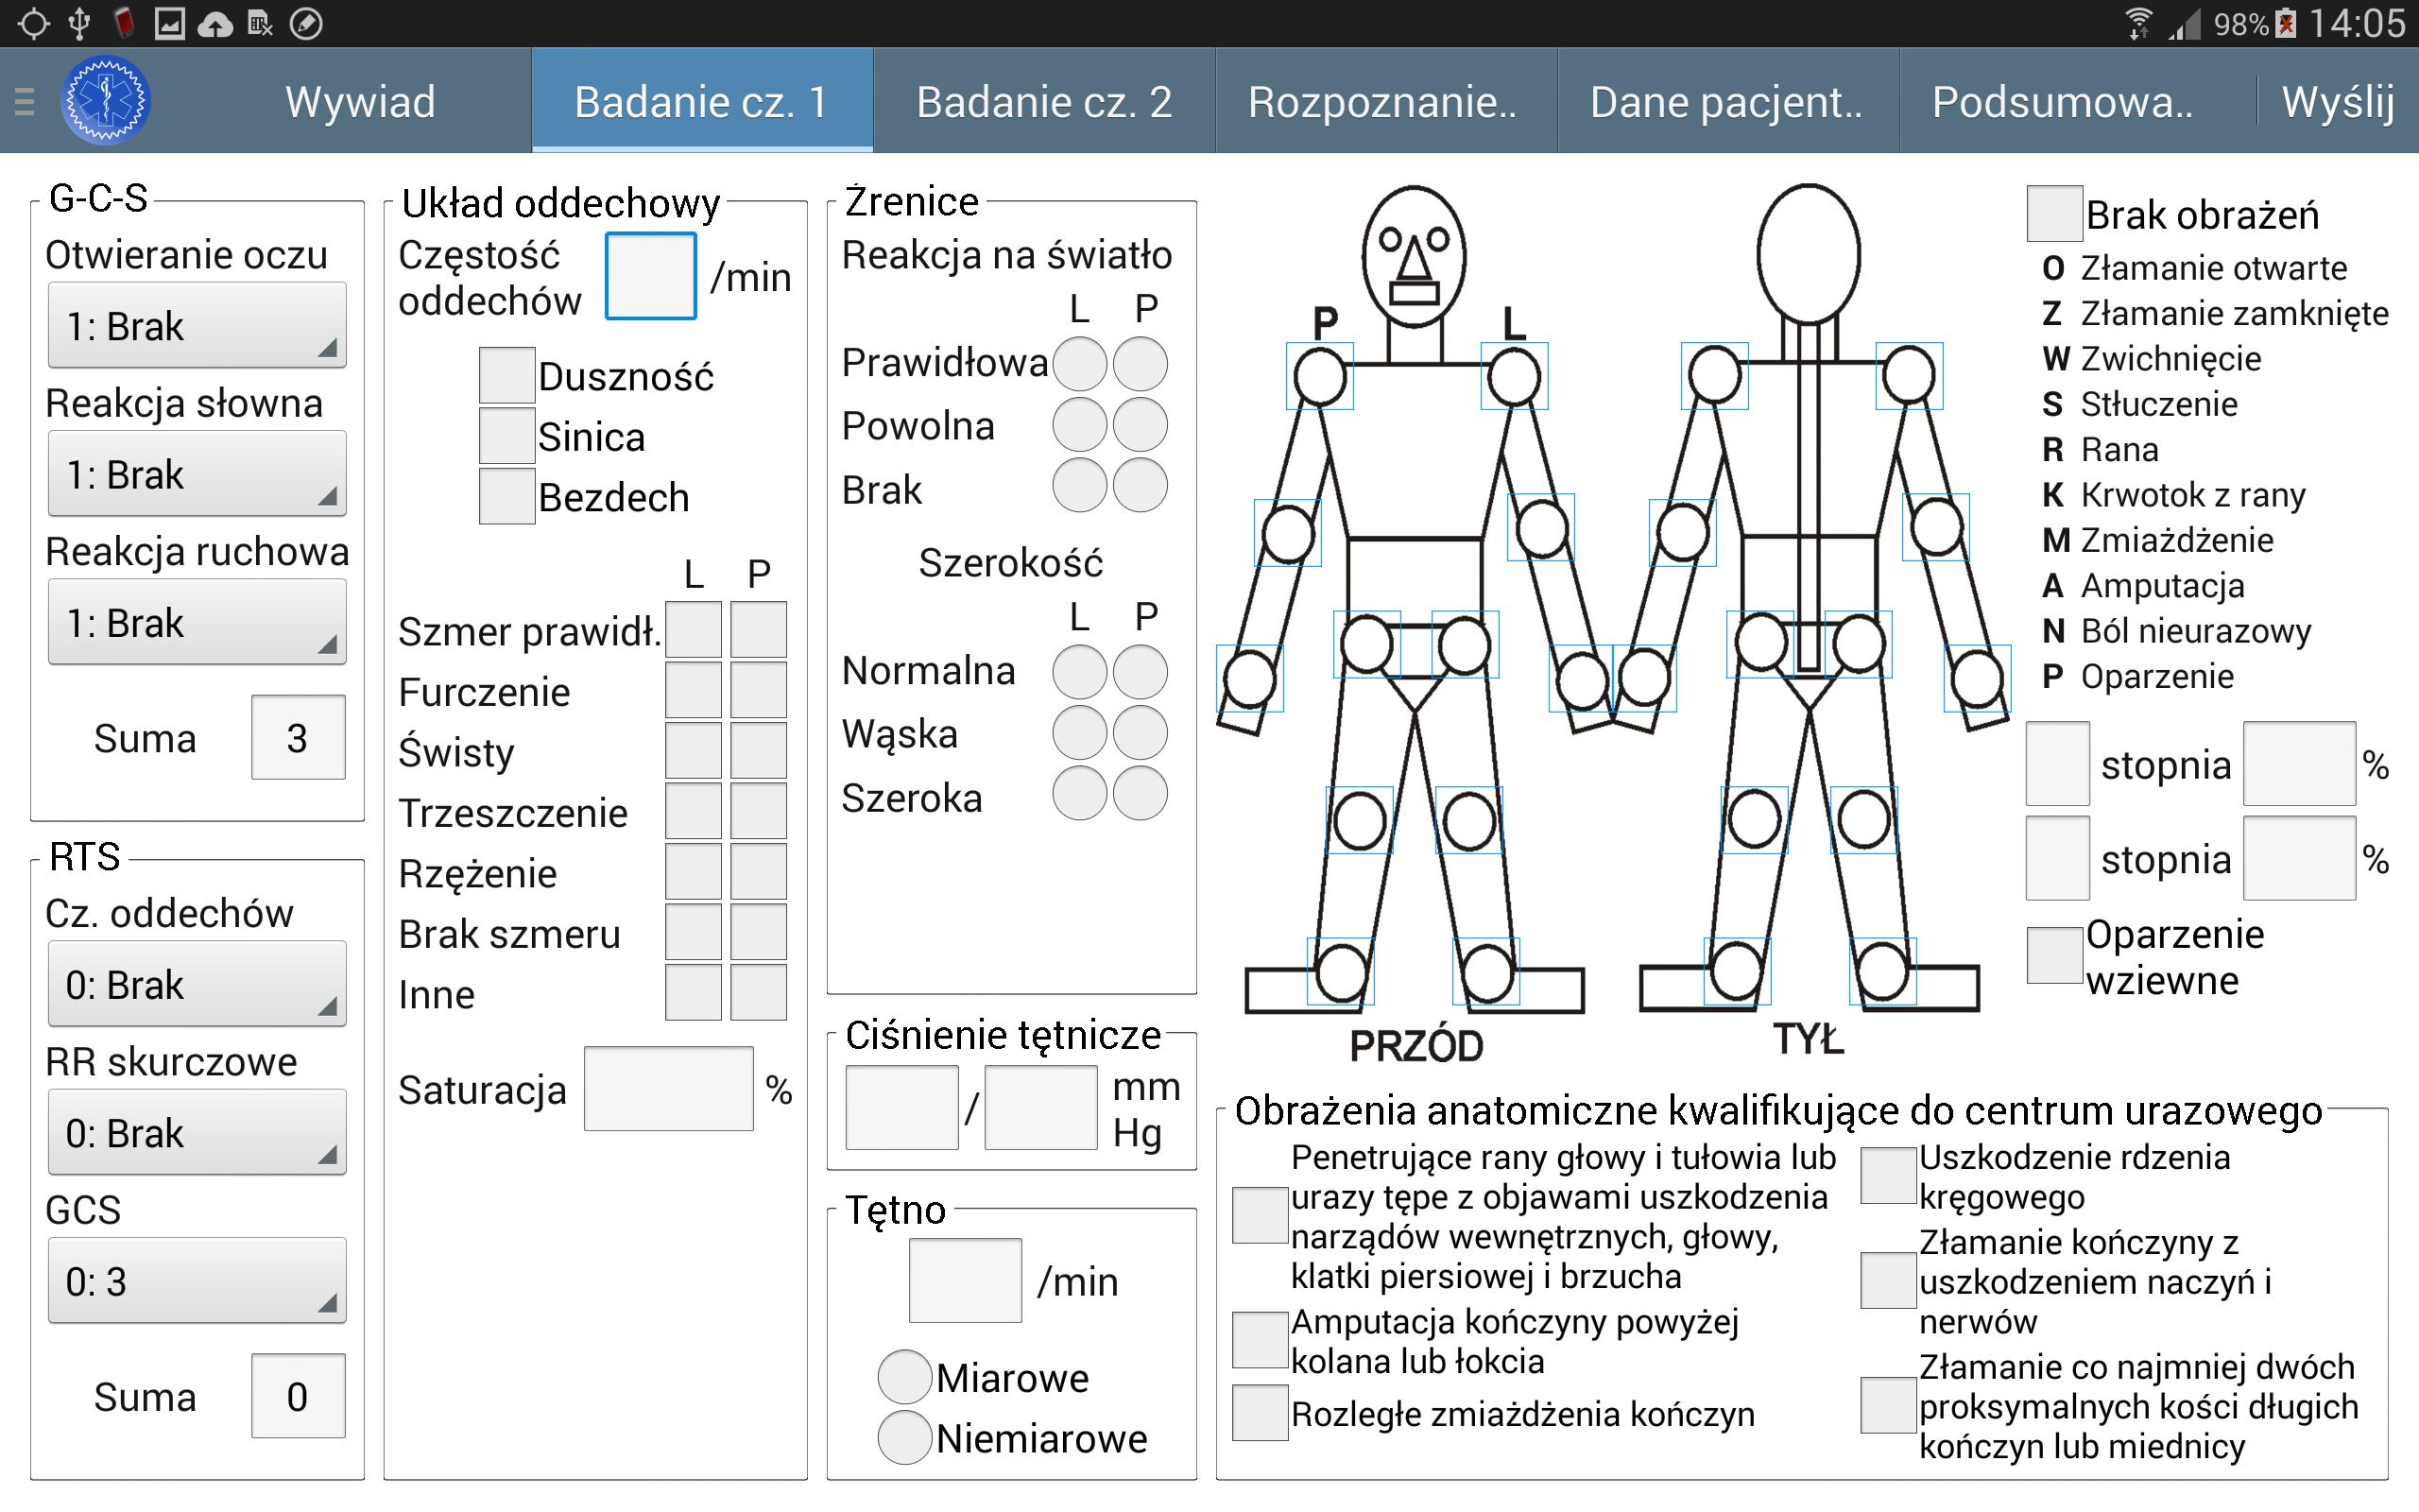Select Szeroka width for L pupil

[1079, 794]
